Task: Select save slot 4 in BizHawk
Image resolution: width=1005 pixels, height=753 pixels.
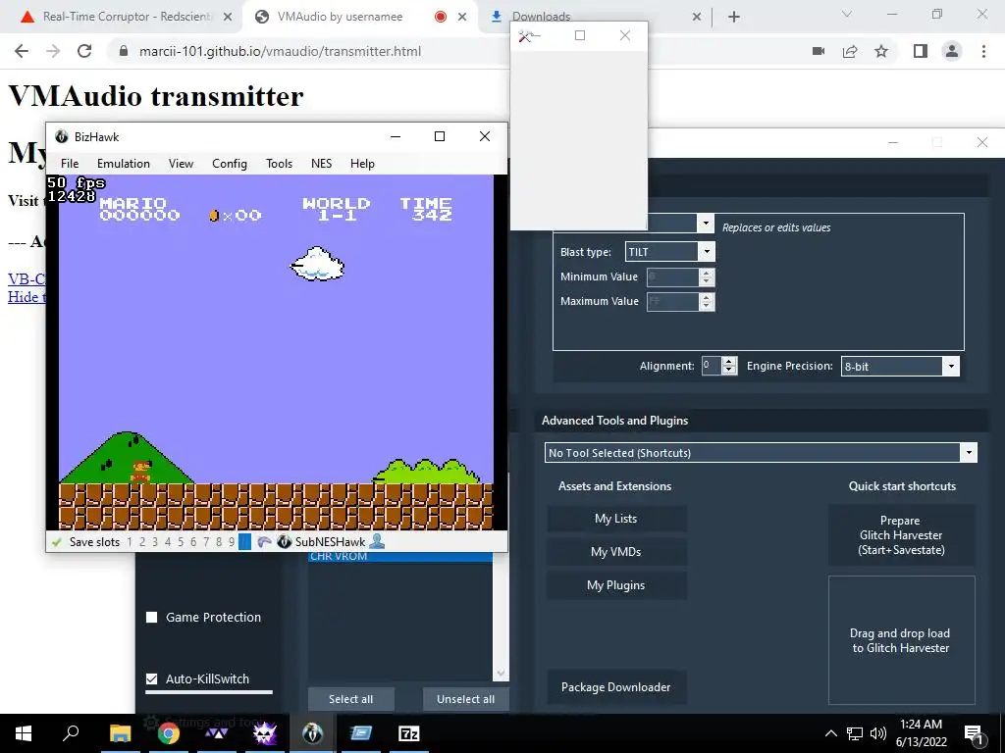Action: tap(168, 542)
